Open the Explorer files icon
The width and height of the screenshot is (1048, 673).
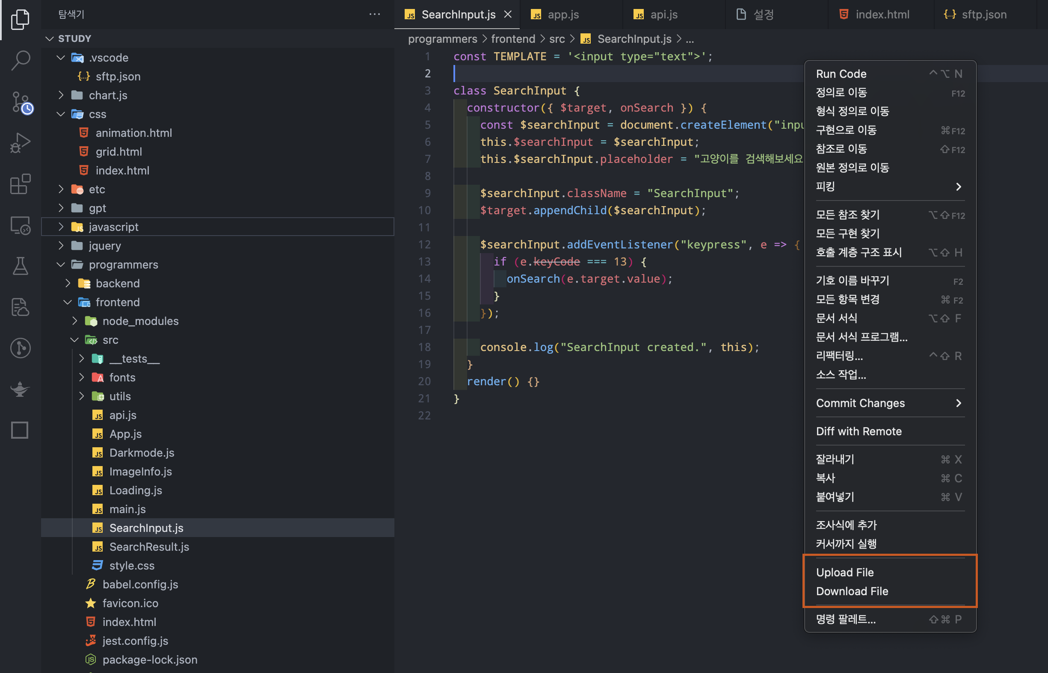coord(20,19)
